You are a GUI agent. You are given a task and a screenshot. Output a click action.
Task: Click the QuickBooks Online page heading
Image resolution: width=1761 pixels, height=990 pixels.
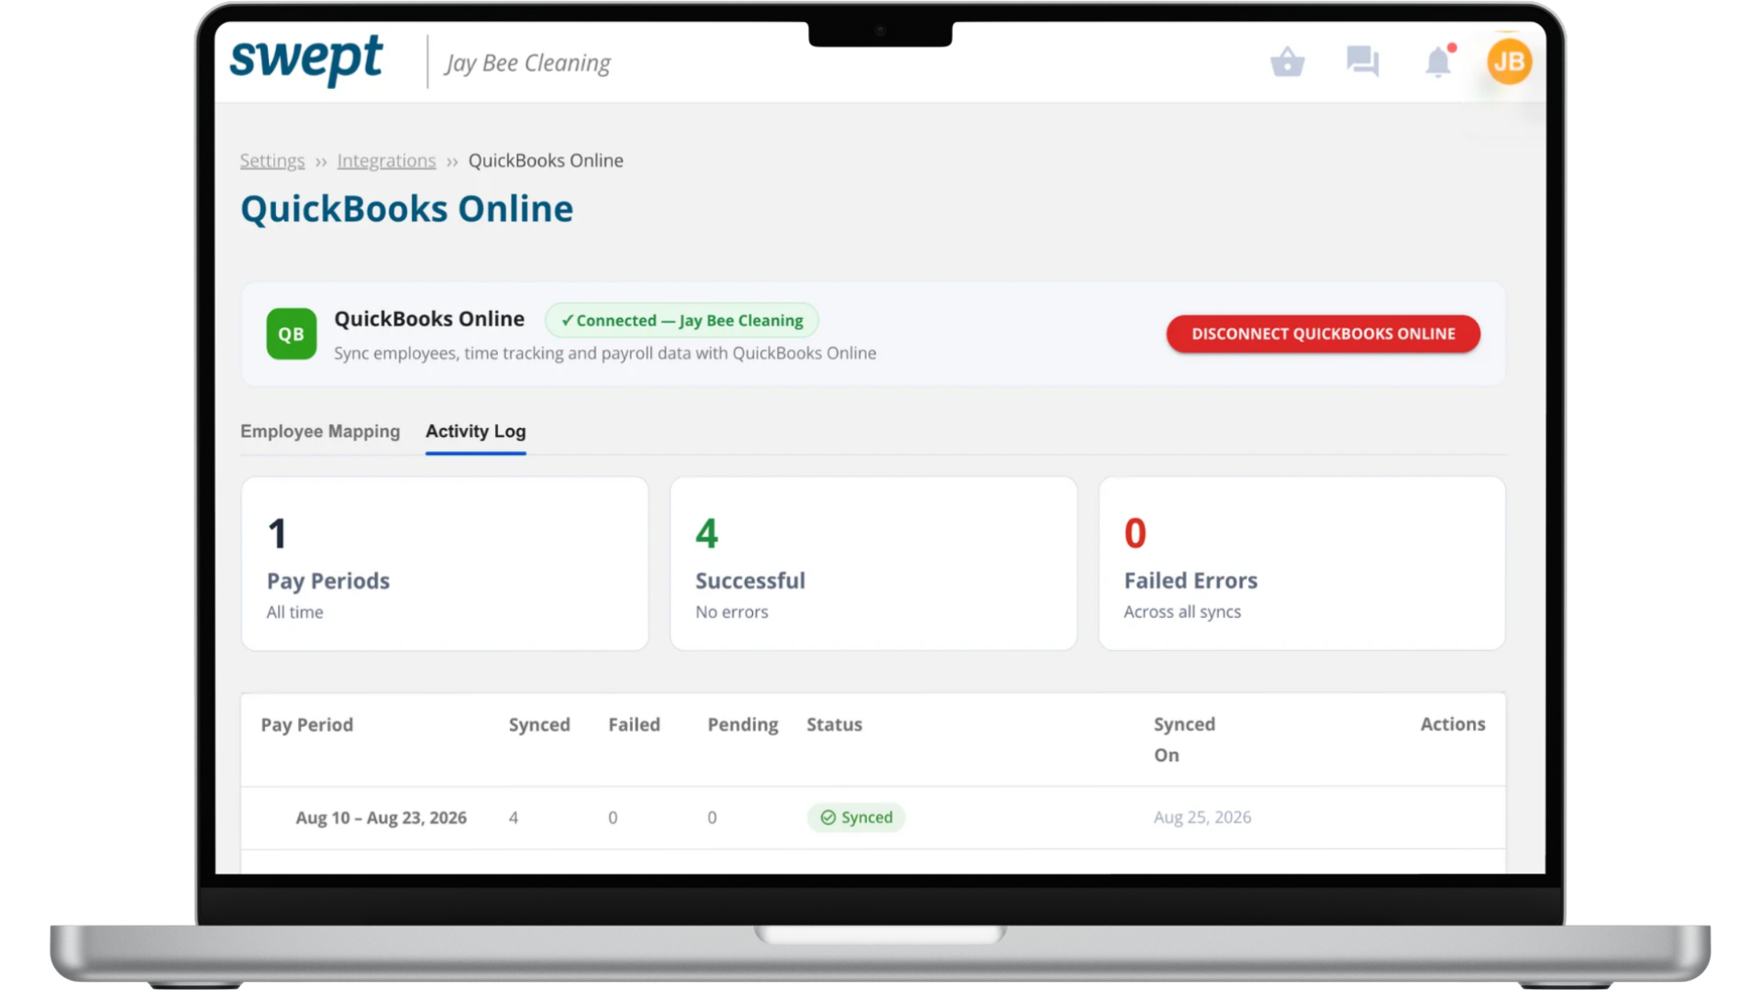[x=406, y=209]
